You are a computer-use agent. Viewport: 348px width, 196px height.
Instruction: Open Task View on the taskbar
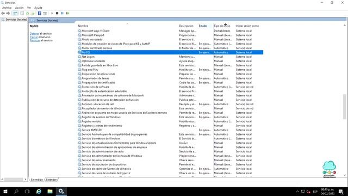tap(27, 191)
